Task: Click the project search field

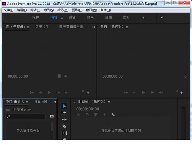Action: point(25,116)
